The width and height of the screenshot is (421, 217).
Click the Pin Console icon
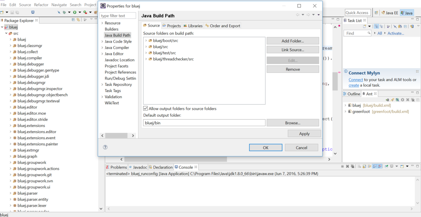click(x=386, y=166)
